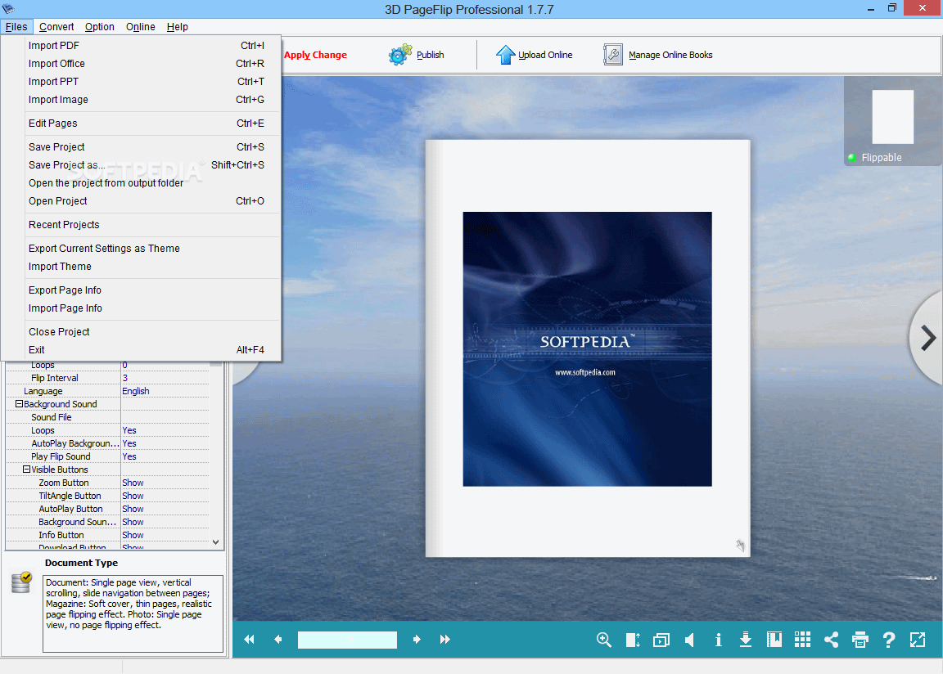Click the Manage Online Books wrench icon
The height and width of the screenshot is (674, 943).
pos(613,55)
